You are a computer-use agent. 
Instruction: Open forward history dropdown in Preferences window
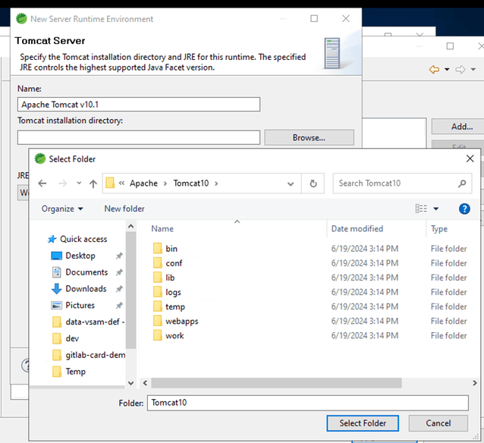point(473,70)
